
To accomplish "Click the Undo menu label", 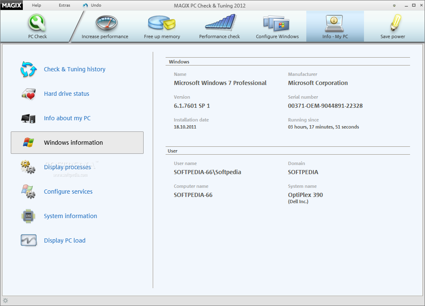I will 96,5.
